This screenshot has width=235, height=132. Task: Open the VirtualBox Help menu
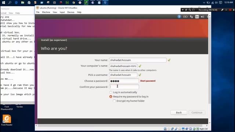pyautogui.click(x=79, y=12)
